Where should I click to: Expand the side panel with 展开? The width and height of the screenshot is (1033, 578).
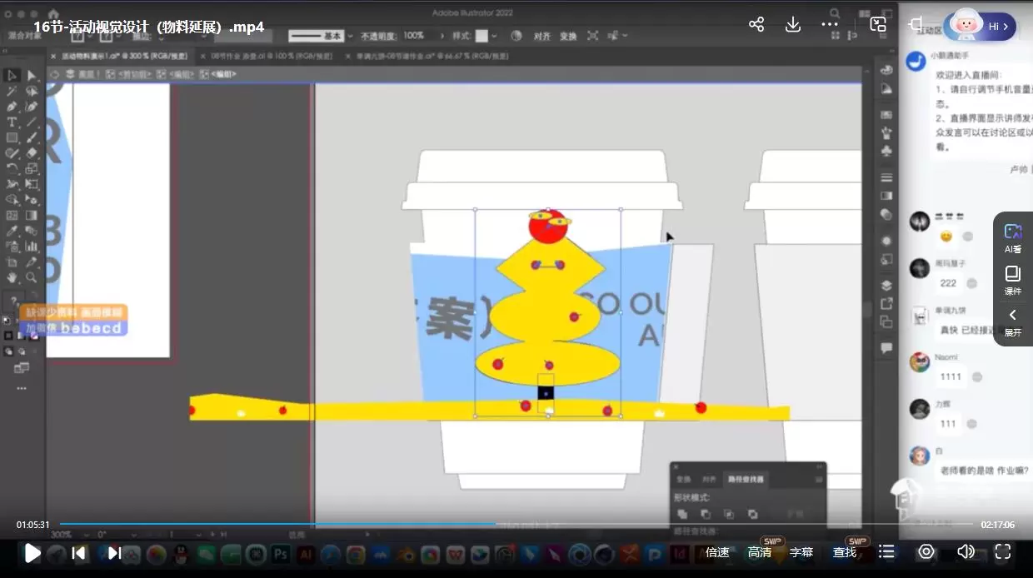[x=1013, y=321]
